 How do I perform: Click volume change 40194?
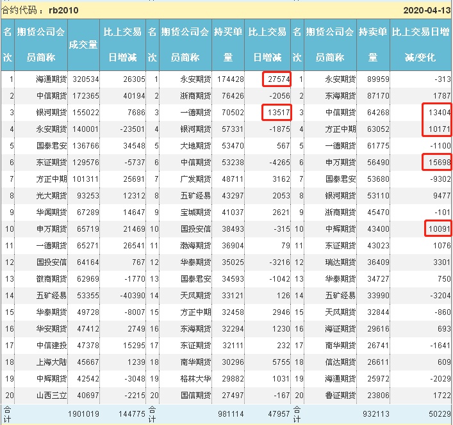[134, 96]
